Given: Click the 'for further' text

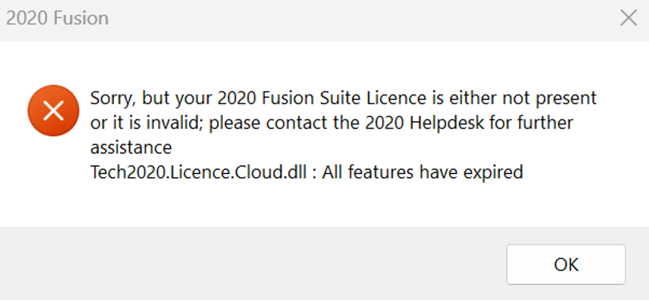Looking at the screenshot, I should coord(541,124).
